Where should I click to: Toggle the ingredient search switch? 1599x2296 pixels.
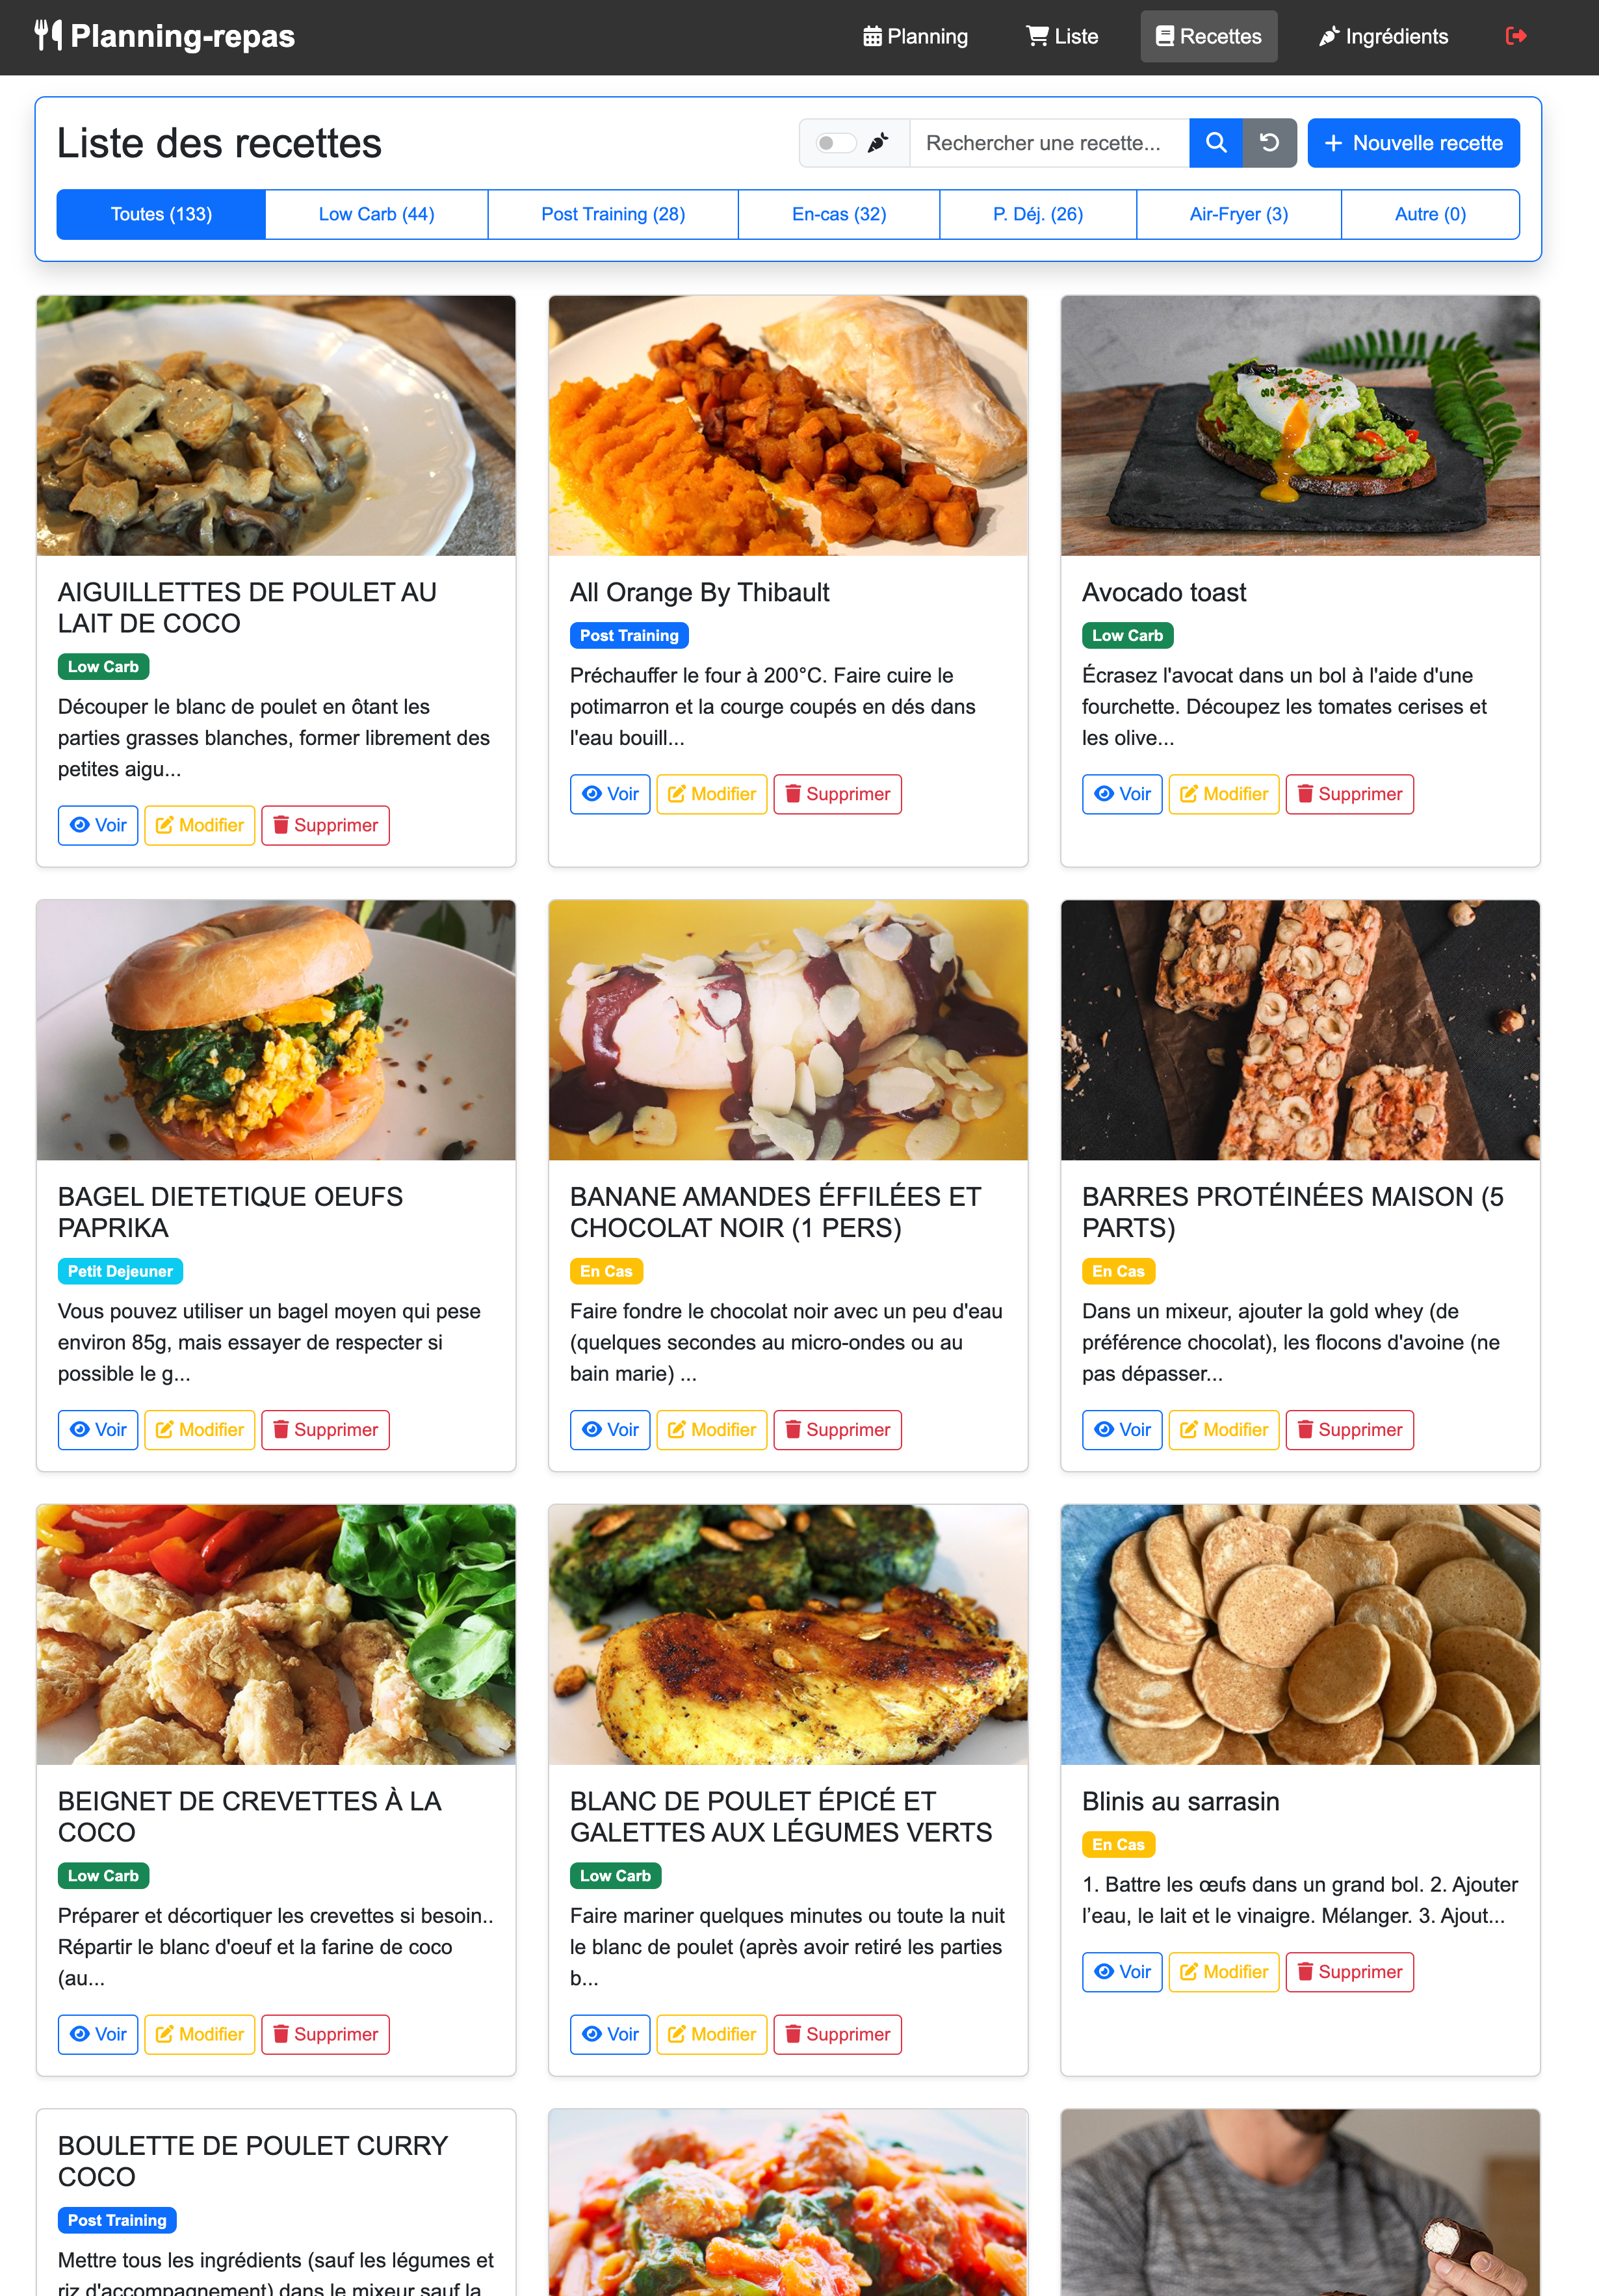pyautogui.click(x=835, y=143)
